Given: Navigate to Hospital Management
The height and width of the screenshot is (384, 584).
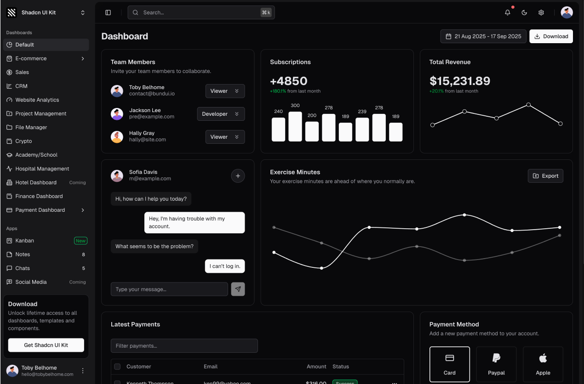Looking at the screenshot, I should [46, 169].
